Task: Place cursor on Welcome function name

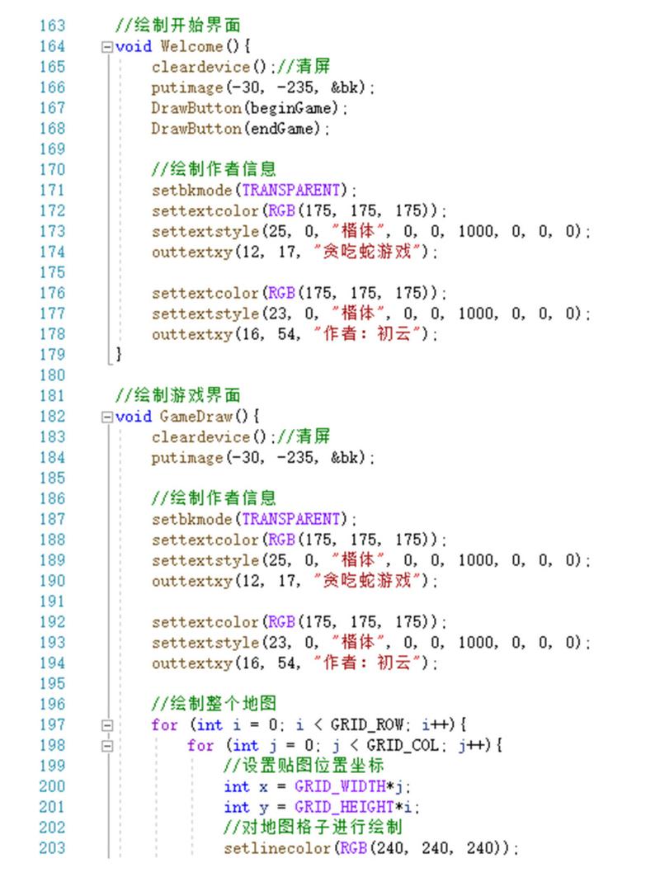Action: [x=191, y=46]
